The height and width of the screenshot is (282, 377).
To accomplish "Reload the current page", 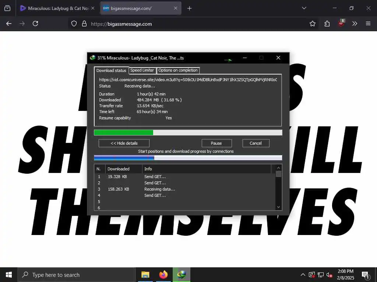I will coord(35,23).
